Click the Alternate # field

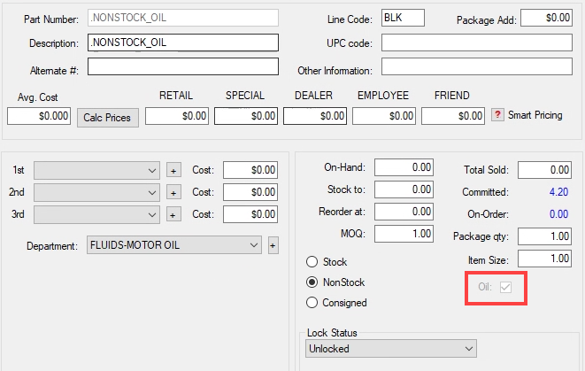pyautogui.click(x=183, y=66)
